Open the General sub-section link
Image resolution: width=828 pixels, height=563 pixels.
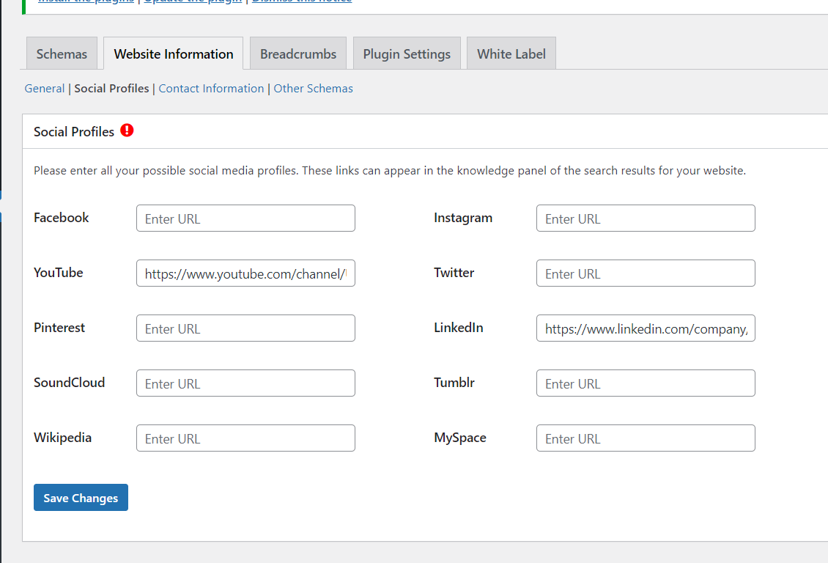(45, 88)
